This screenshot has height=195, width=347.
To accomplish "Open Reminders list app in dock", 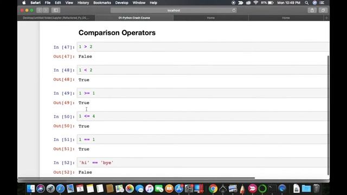I will click(100, 188).
